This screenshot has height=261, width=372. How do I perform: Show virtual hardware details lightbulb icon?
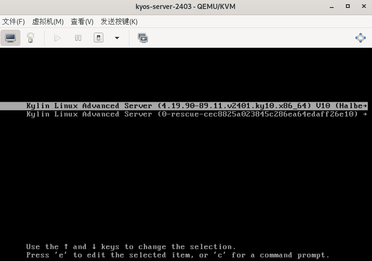[x=30, y=38]
